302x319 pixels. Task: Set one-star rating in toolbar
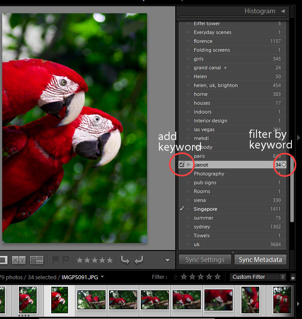click(x=79, y=260)
